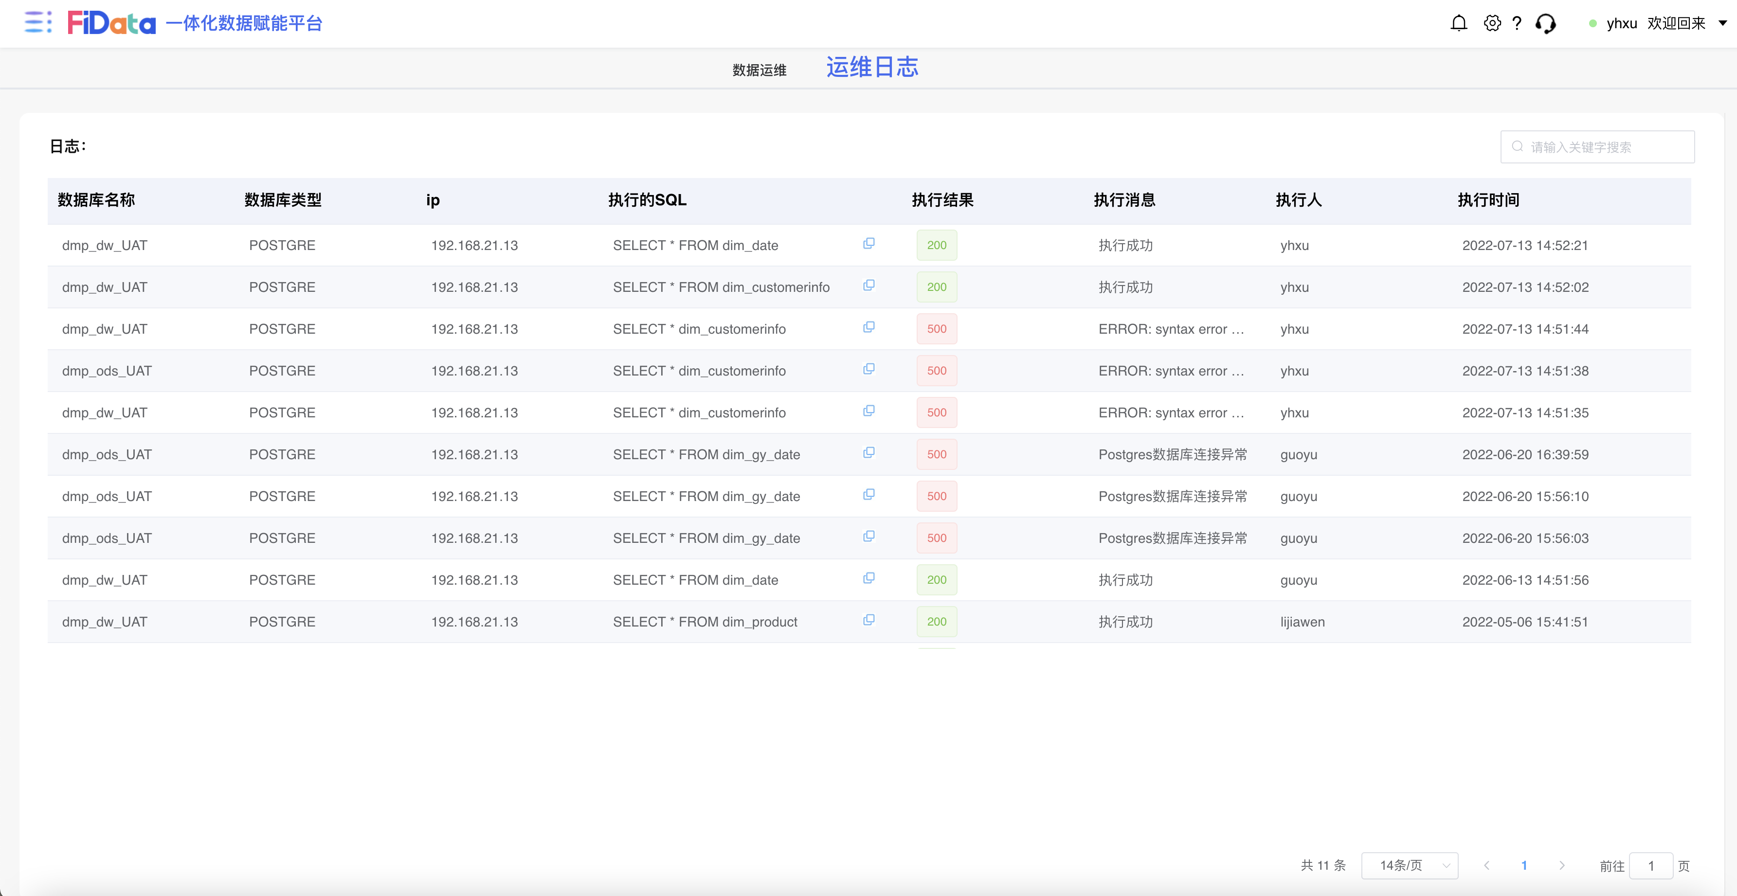The image size is (1737, 896).
Task: Click SELECT * FROM dim_product cell
Action: click(705, 622)
